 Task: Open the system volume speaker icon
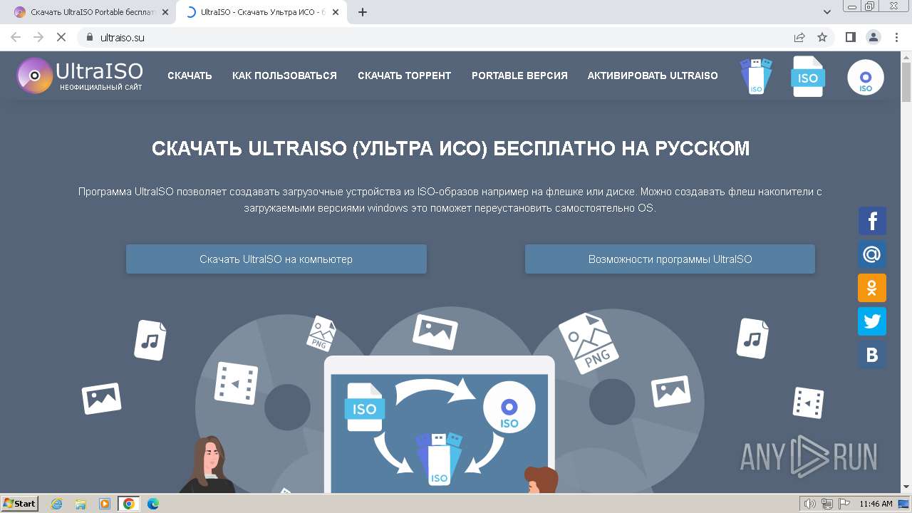(810, 504)
